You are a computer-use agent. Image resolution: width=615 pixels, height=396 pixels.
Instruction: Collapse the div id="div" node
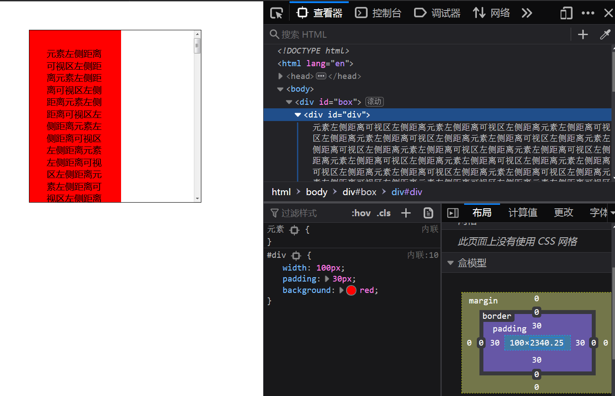click(298, 114)
